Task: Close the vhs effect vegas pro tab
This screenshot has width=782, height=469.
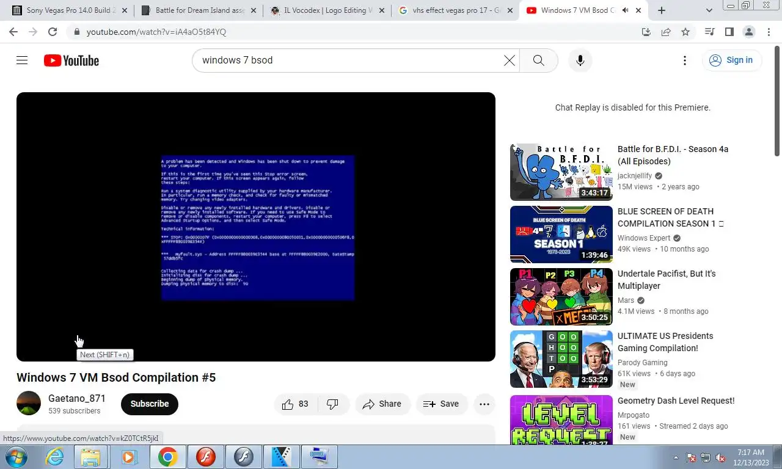Action: (510, 10)
